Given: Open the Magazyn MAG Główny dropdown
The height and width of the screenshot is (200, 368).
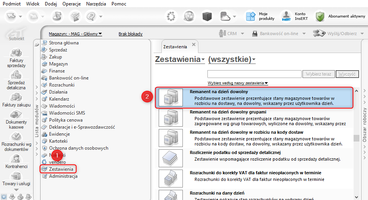Looking at the screenshot, I should (x=75, y=34).
